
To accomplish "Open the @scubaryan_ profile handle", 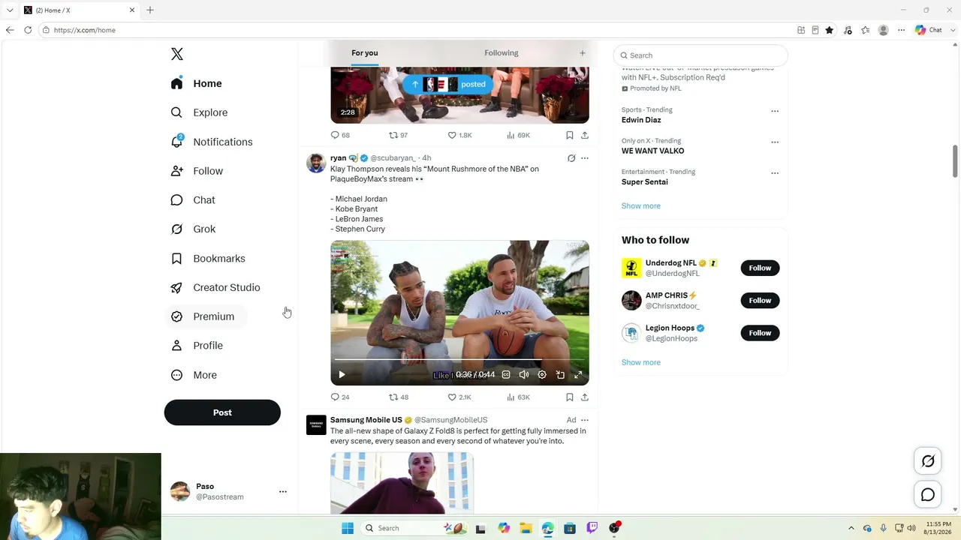I will [393, 158].
